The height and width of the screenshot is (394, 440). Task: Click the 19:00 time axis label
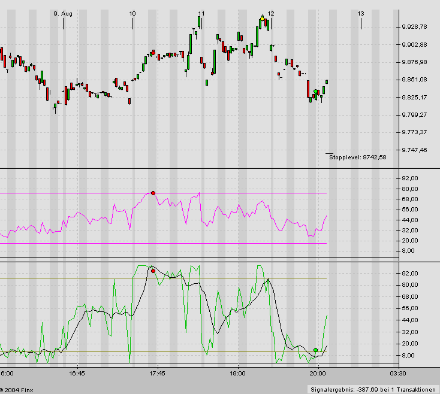238,373
